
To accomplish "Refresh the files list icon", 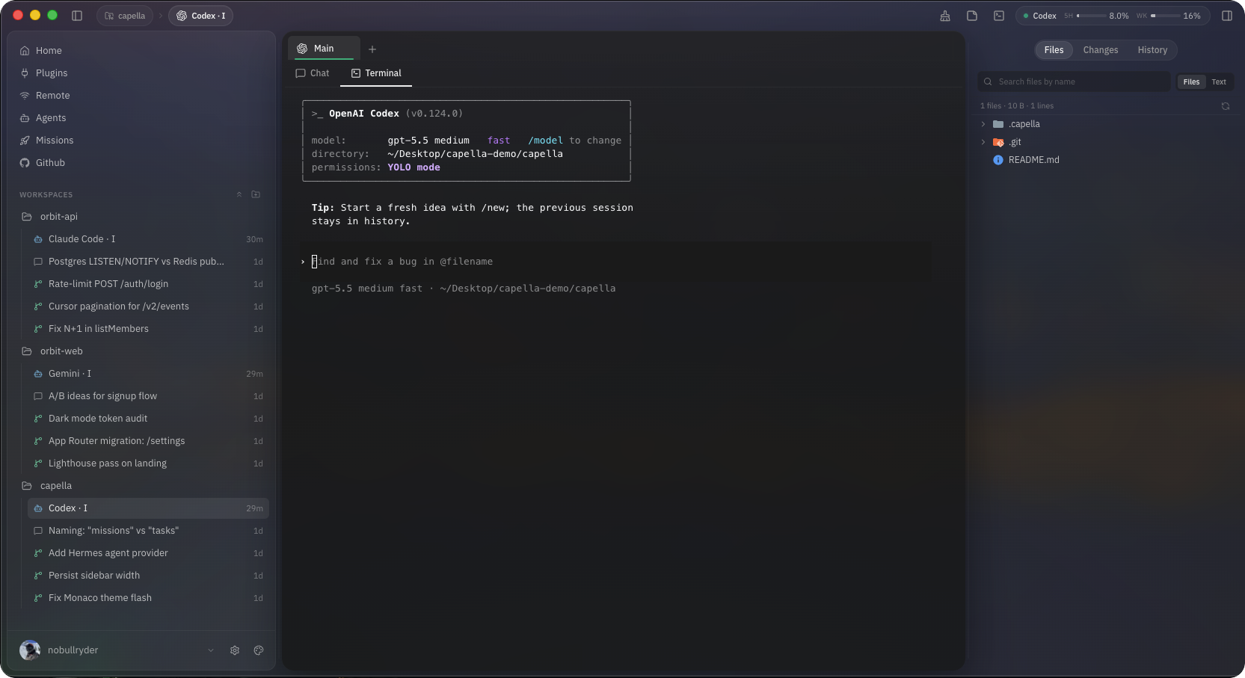I will coord(1226,106).
